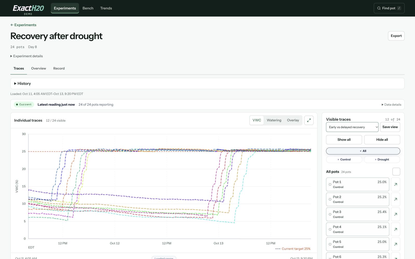Image resolution: width=415 pixels, height=259 pixels.
Task: Switch to the Traces tab
Action: 19,68
